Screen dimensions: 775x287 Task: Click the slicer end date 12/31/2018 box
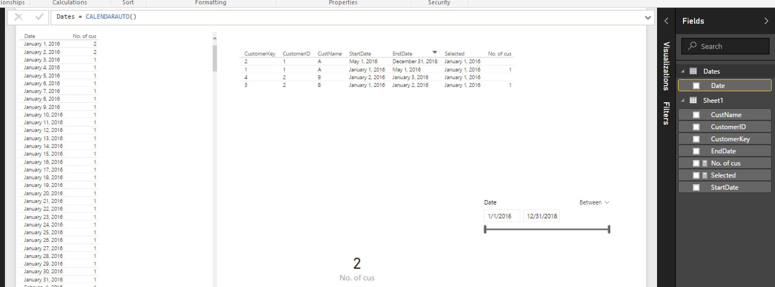tap(541, 216)
